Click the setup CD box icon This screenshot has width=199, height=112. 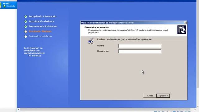coord(182,30)
